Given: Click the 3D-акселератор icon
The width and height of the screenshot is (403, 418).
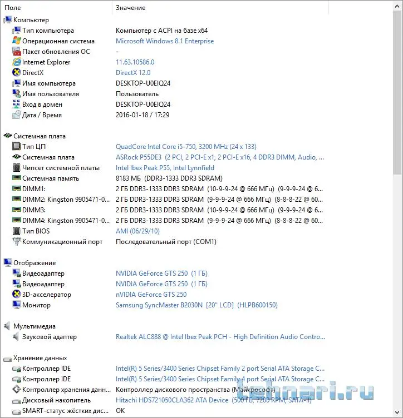Looking at the screenshot, I should pos(16,294).
